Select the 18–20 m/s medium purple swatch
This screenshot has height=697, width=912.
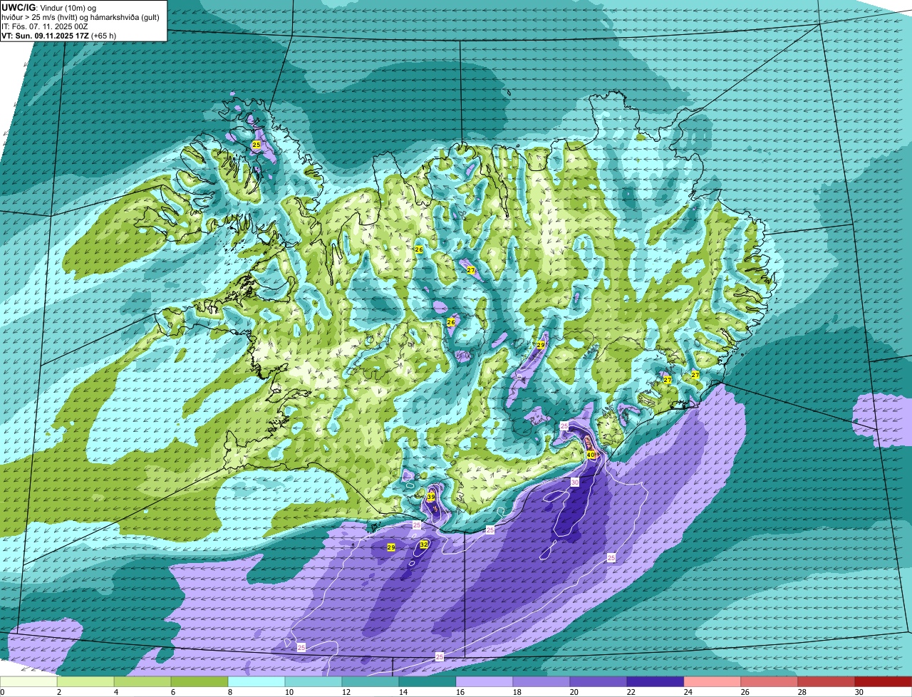click(541, 682)
